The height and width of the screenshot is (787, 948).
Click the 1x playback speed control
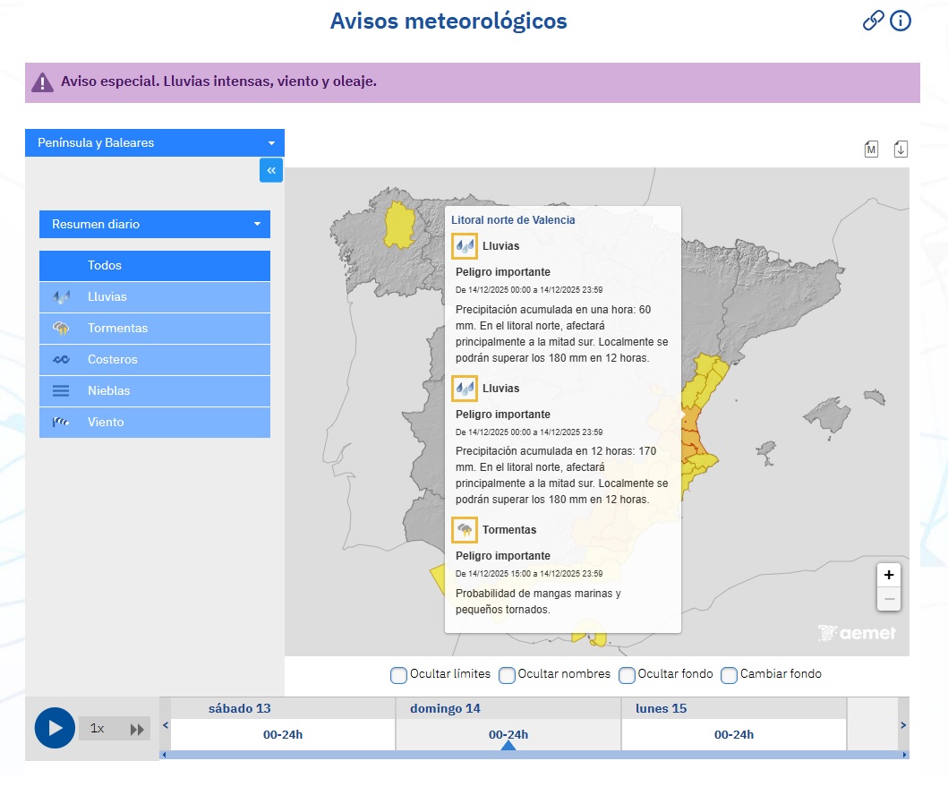pyautogui.click(x=98, y=728)
